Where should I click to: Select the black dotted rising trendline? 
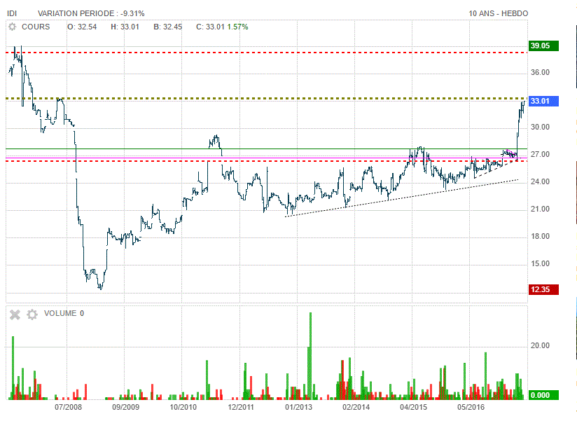401,198
